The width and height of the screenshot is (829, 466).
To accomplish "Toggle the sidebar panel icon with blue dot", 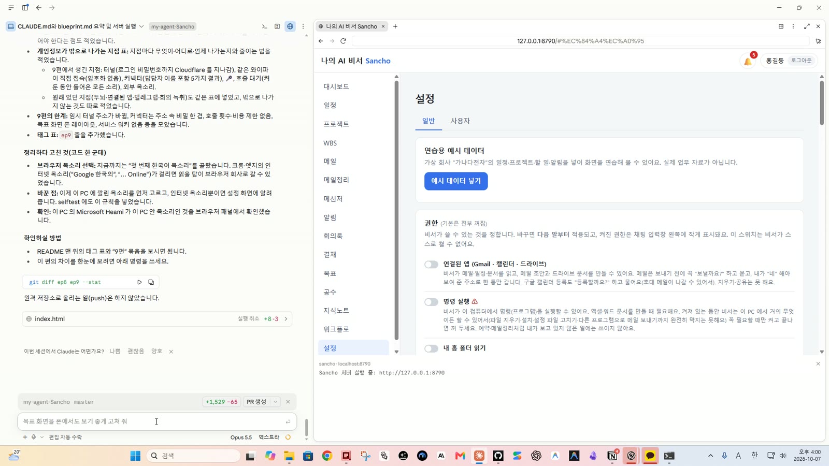I will point(25,8).
